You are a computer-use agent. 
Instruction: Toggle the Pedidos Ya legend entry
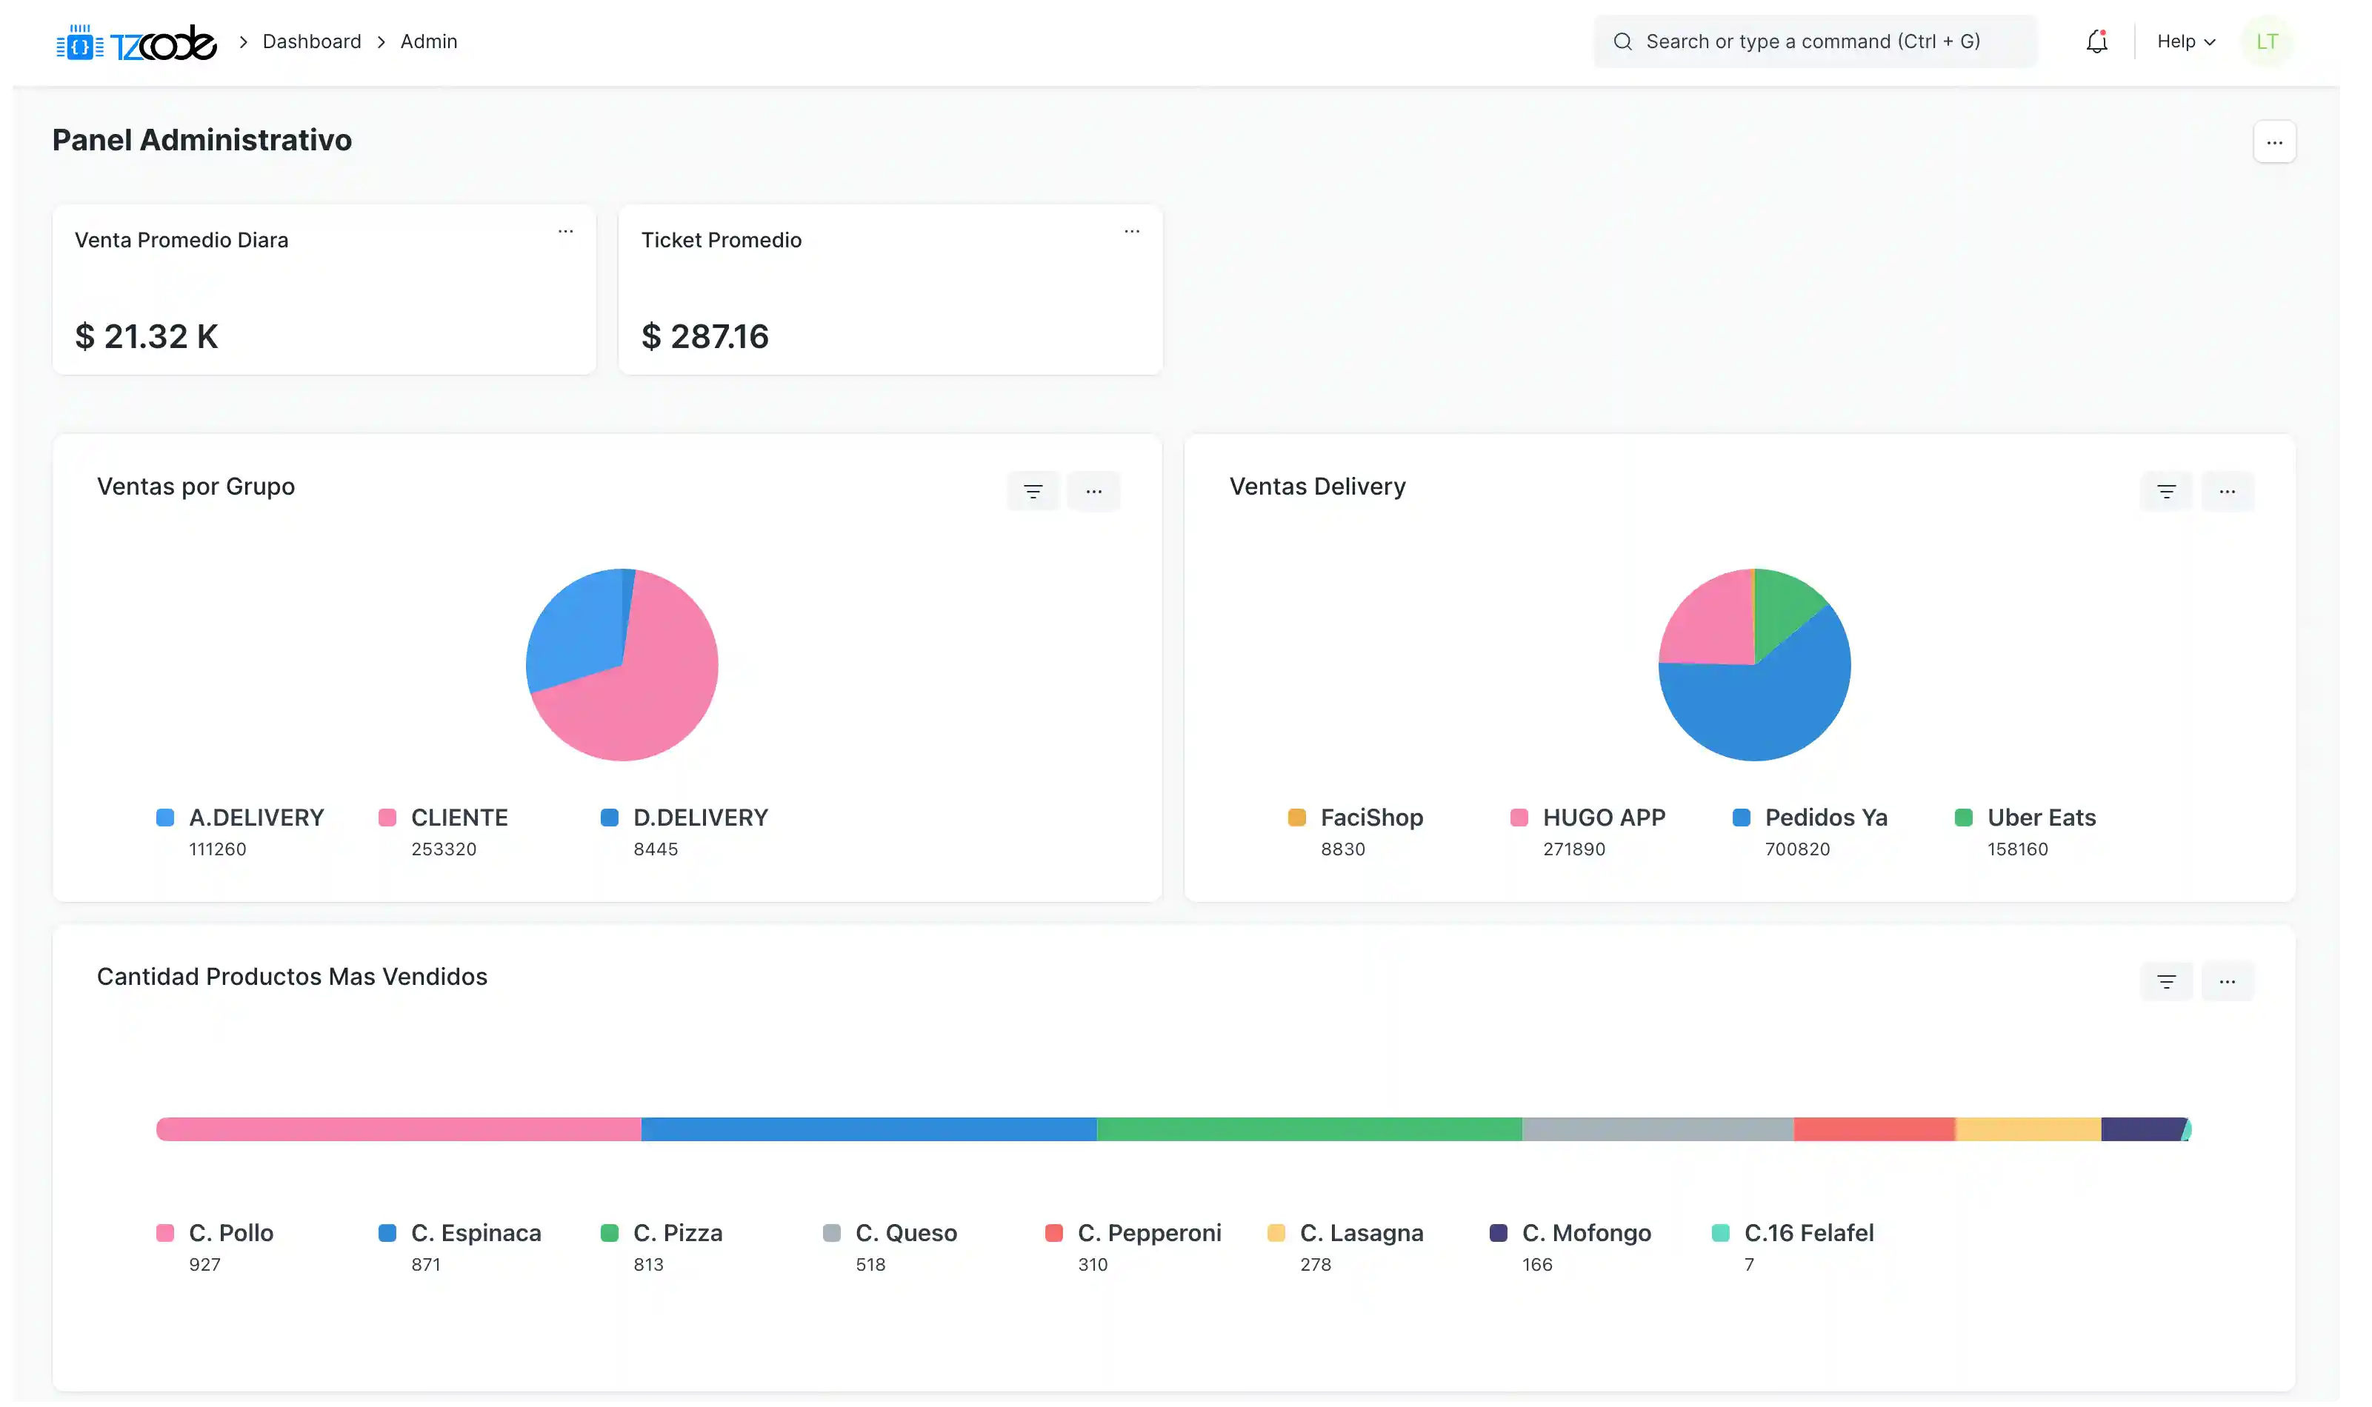(x=1825, y=818)
